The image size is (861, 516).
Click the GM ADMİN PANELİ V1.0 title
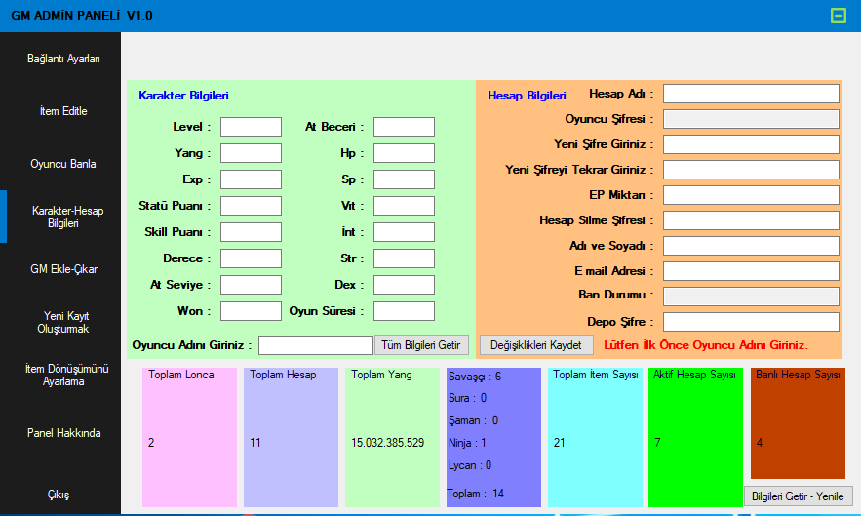[x=82, y=16]
